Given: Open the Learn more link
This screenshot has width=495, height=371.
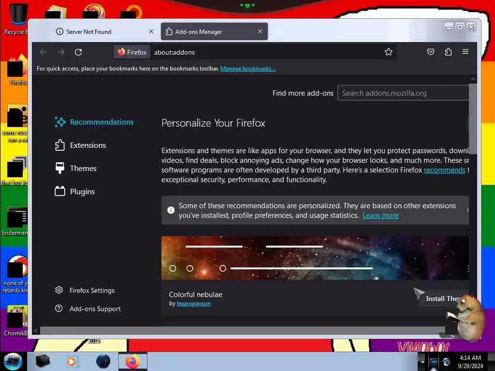Looking at the screenshot, I should click(380, 215).
